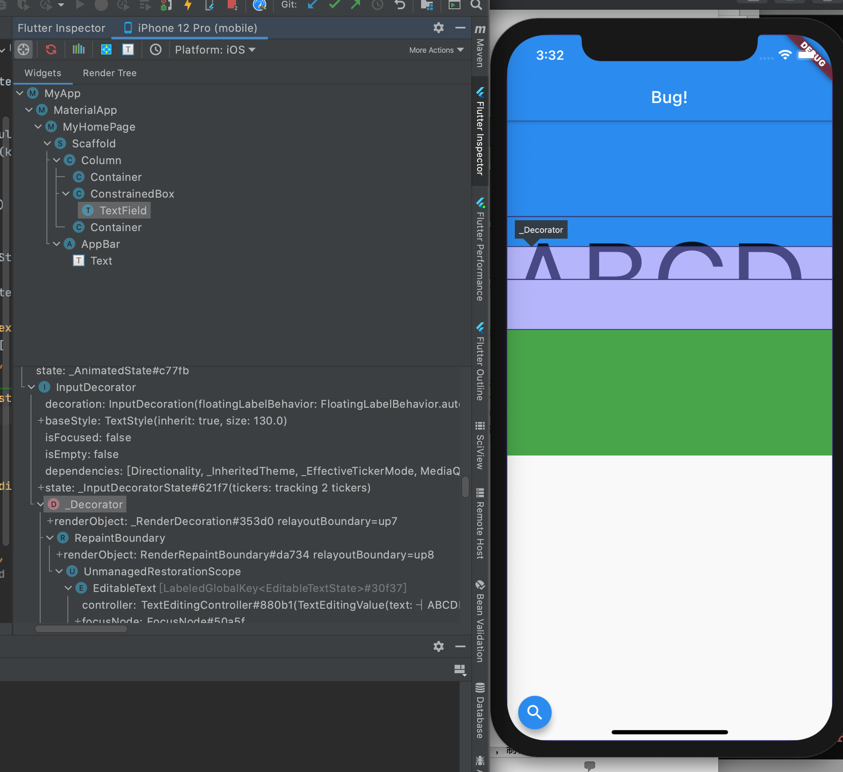843x772 pixels.
Task: Click the Show Paint Baselines T icon
Action: coord(128,50)
